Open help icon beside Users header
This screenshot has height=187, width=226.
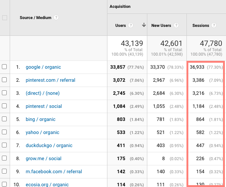point(131,25)
